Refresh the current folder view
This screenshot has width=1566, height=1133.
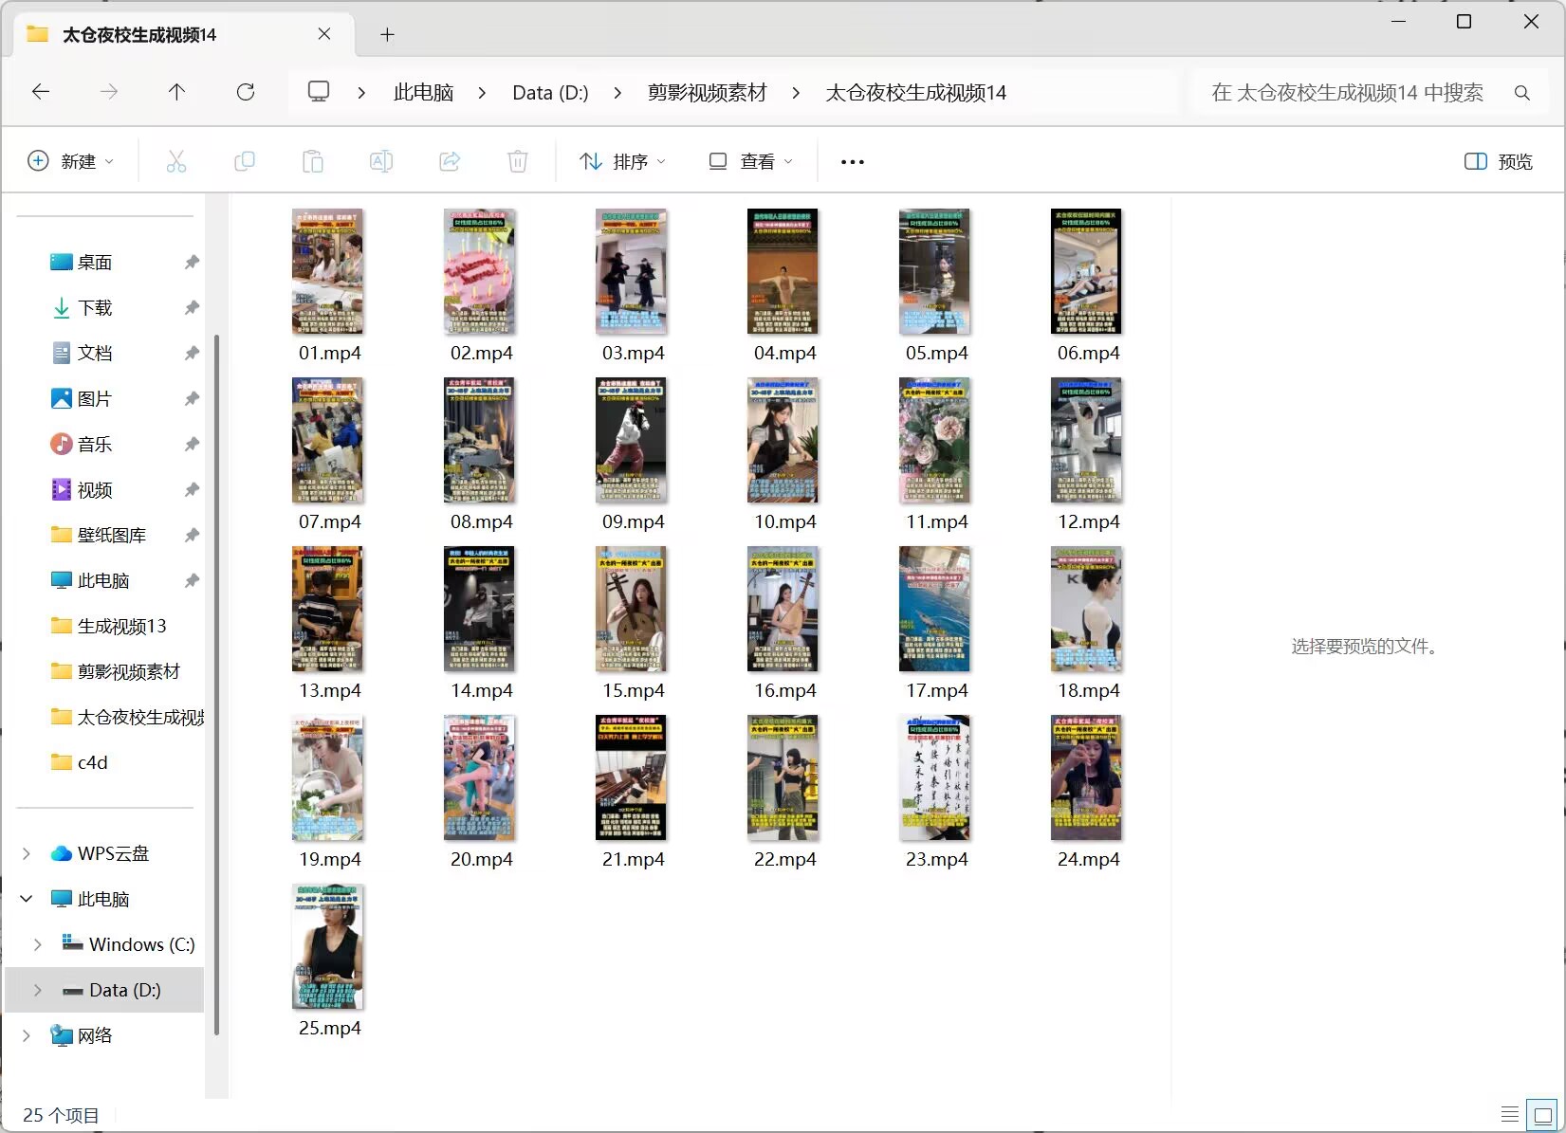click(246, 92)
